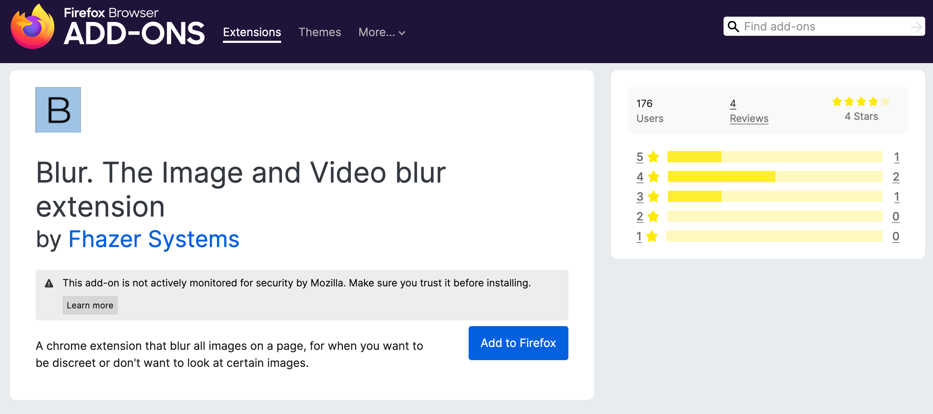Open the Themes tab

[x=320, y=32]
